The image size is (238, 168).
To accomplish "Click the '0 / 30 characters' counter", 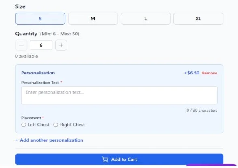I will [x=202, y=111].
